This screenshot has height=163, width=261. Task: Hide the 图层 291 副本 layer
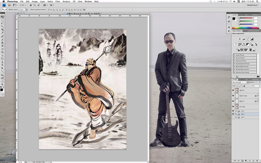233,96
